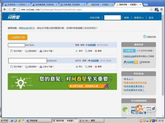This screenshot has width=165, height=123.
Task: Expand 回收答卷 dropdown for questionnaire 6075620
Action: pos(31,51)
